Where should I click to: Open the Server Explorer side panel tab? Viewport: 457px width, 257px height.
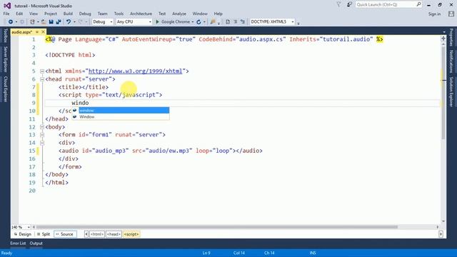coord(5,59)
